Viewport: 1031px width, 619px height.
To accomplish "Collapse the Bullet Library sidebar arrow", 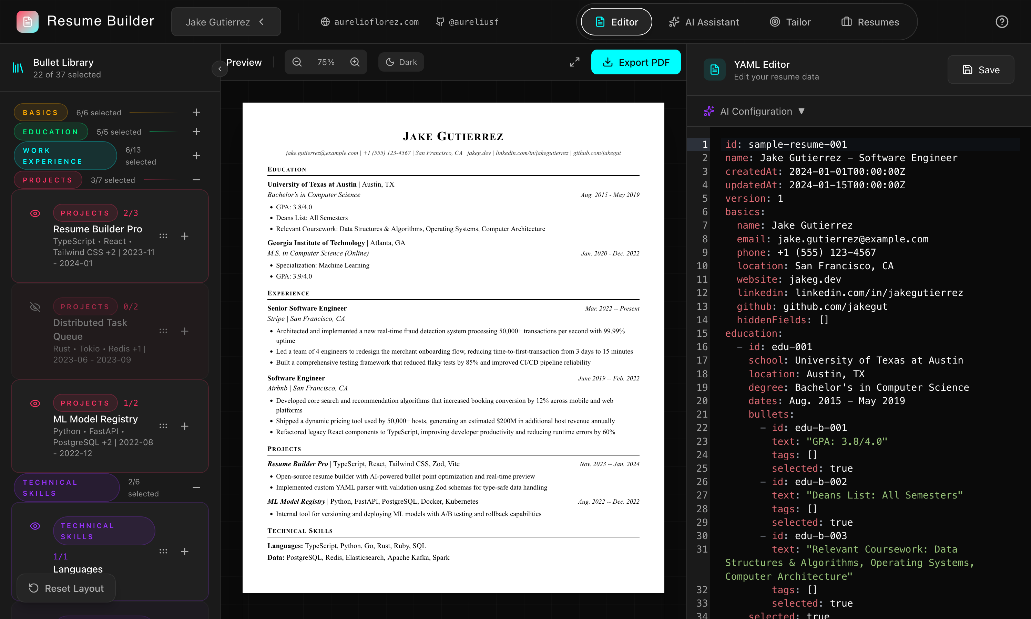I will pyautogui.click(x=220, y=69).
